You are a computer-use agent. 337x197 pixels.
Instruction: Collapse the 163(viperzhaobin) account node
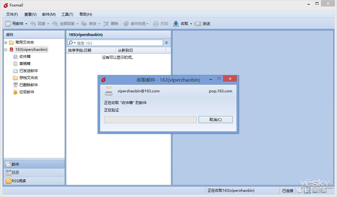click(x=6, y=50)
